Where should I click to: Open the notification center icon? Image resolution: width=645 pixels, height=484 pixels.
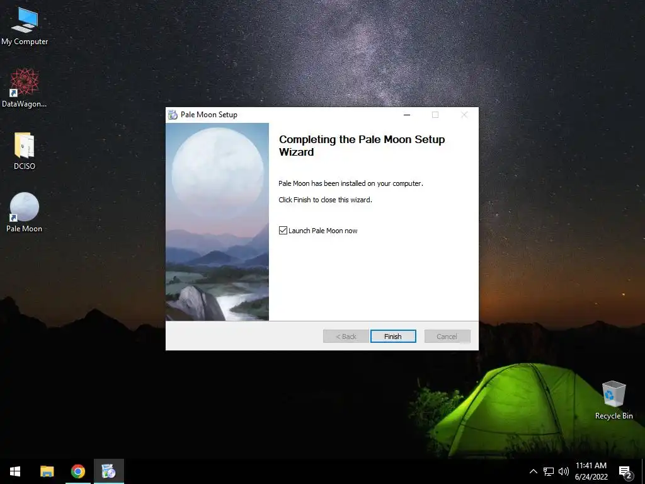point(625,472)
